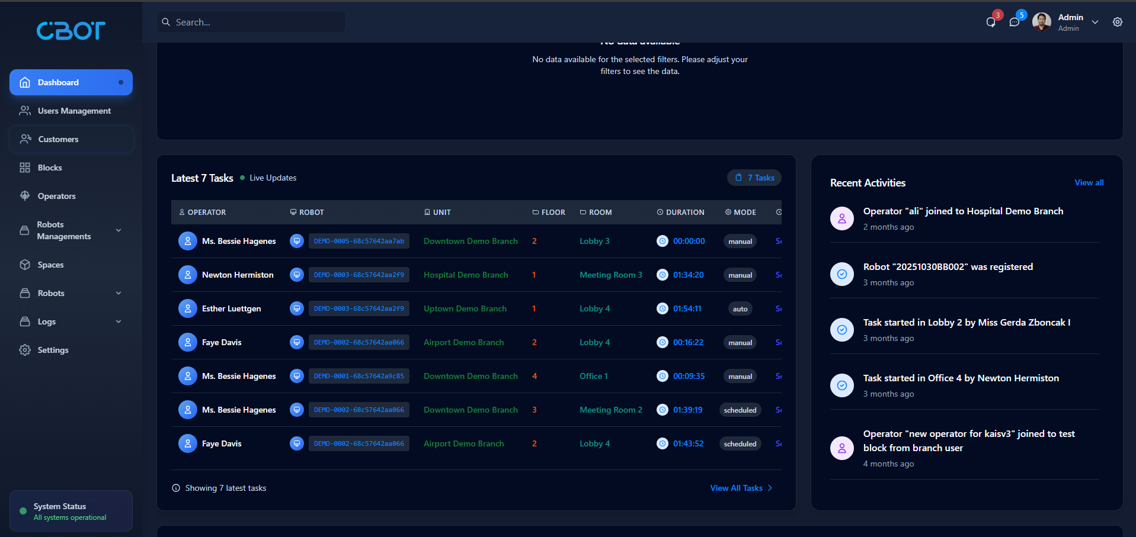
Task: Open the messages icon with badge 5
Action: coord(1015,22)
